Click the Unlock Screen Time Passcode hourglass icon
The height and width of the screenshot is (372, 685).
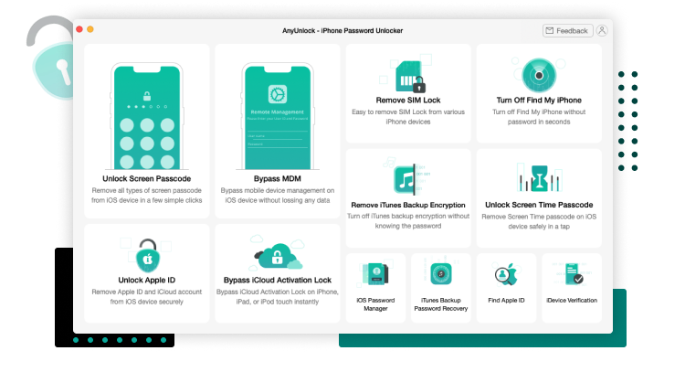pyautogui.click(x=539, y=178)
